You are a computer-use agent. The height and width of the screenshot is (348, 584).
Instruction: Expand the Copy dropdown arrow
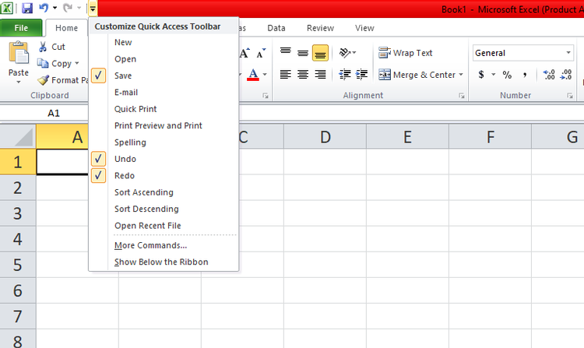pyautogui.click(x=77, y=63)
